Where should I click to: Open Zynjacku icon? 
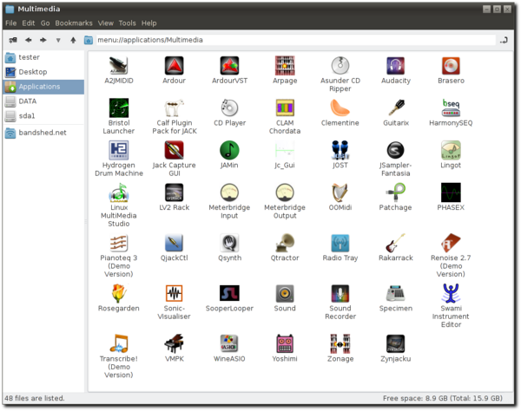click(395, 343)
